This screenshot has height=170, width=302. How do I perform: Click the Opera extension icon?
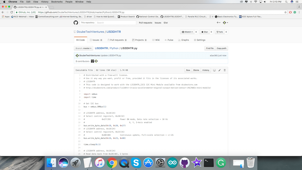tap(290, 12)
